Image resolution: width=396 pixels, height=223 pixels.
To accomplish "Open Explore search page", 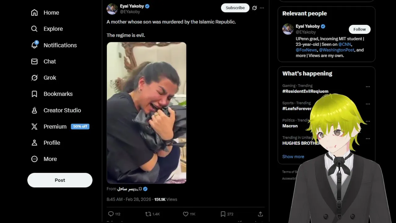I will pyautogui.click(x=47, y=29).
